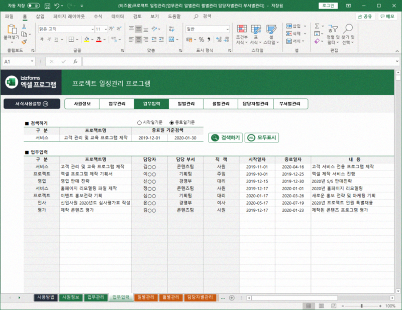Click the Undo arrow icon
The image size is (402, 310).
57,6
